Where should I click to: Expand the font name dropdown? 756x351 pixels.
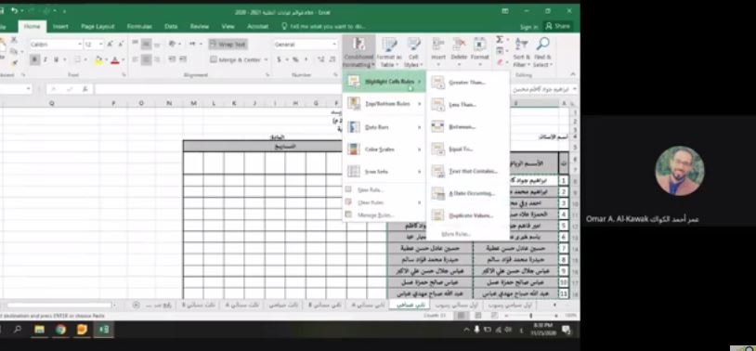(80, 45)
